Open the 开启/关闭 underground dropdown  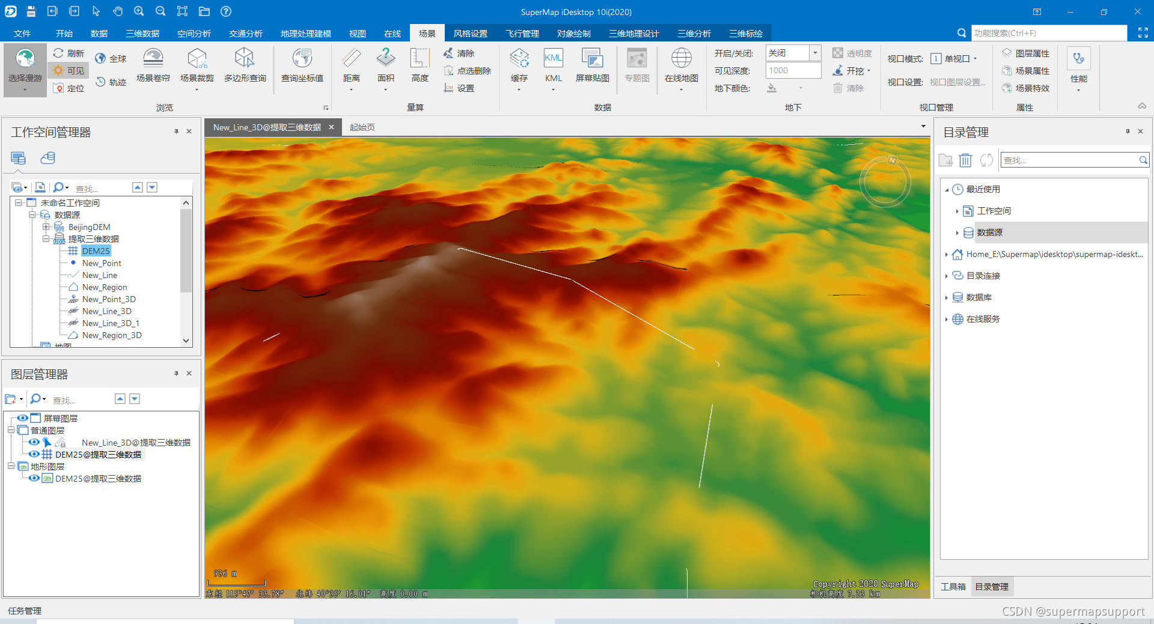pyautogui.click(x=815, y=53)
